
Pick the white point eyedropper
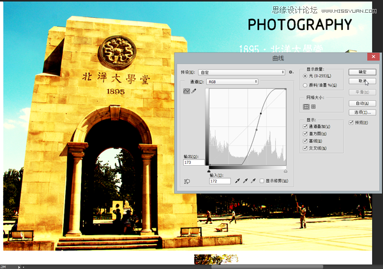click(253, 181)
